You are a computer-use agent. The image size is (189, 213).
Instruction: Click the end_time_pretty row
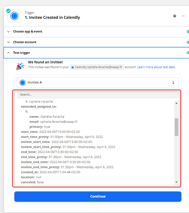point(61,157)
